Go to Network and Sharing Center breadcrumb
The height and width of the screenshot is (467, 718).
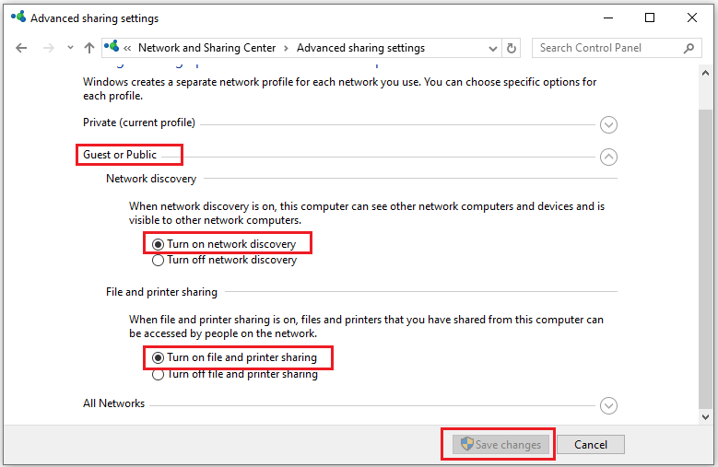click(x=207, y=48)
